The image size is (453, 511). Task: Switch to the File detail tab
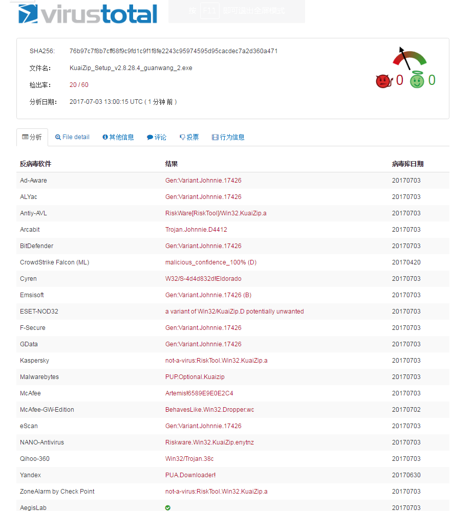click(72, 137)
